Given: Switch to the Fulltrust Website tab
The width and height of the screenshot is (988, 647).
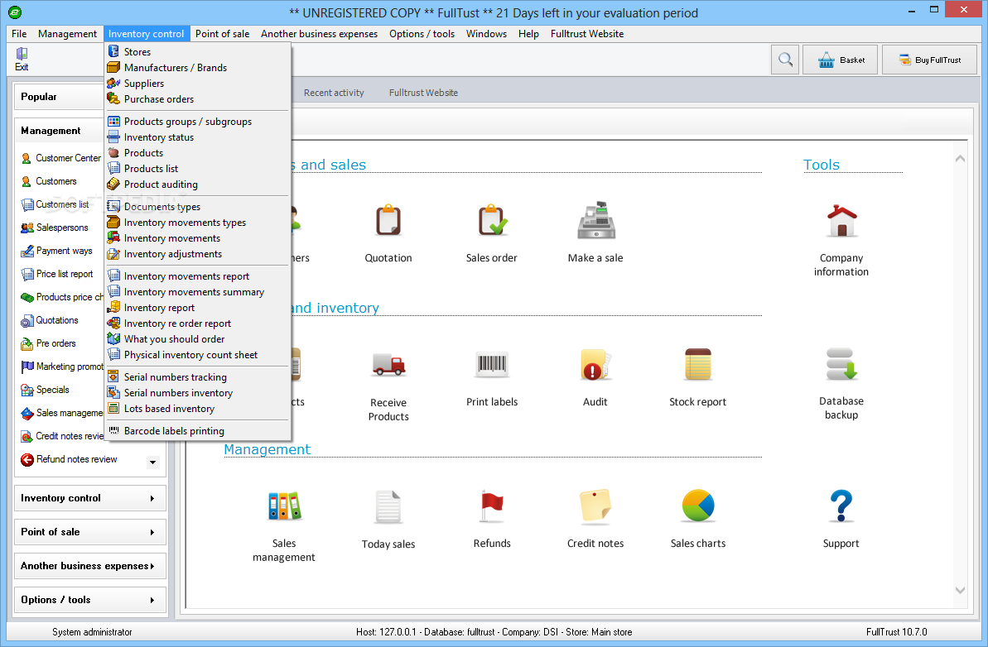Looking at the screenshot, I should click(423, 93).
